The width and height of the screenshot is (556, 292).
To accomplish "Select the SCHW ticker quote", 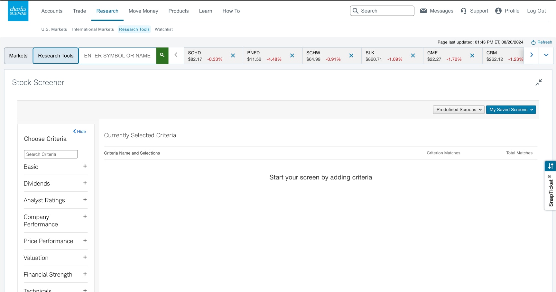I will click(324, 56).
